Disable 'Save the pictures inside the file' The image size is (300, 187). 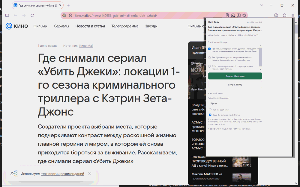pos(210,115)
